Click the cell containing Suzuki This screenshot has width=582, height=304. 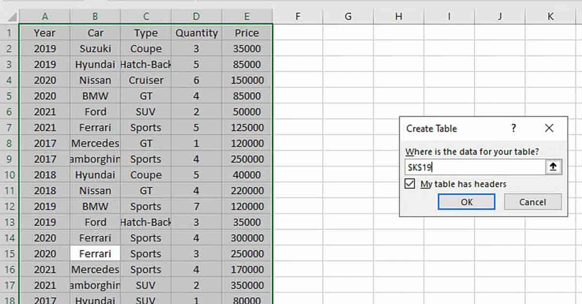[95, 48]
